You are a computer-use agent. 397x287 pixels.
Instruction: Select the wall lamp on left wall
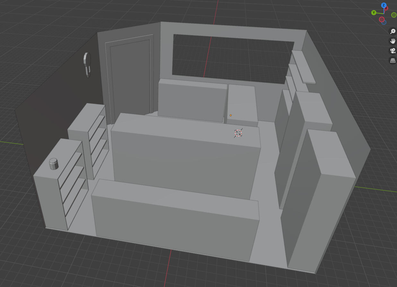click(87, 64)
